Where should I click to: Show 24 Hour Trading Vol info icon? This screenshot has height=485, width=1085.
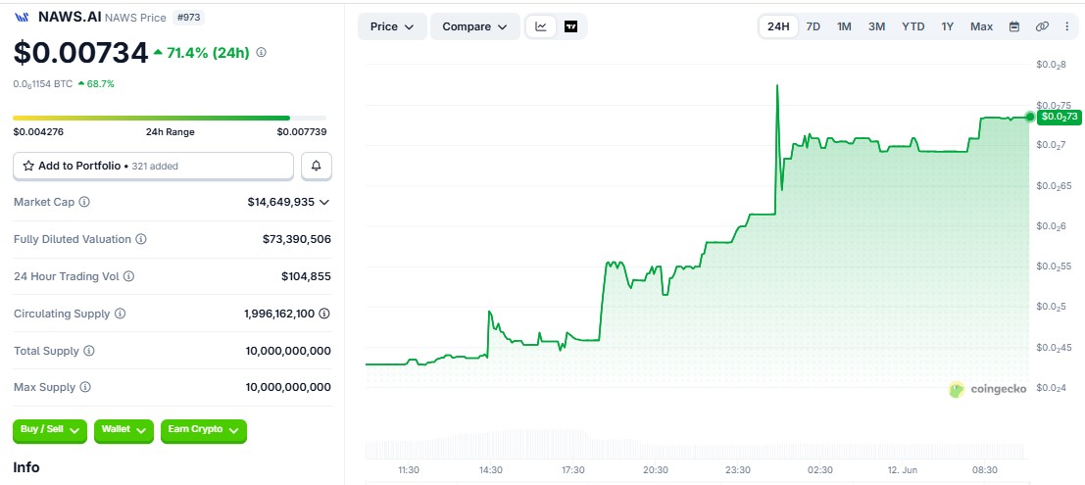tap(128, 276)
